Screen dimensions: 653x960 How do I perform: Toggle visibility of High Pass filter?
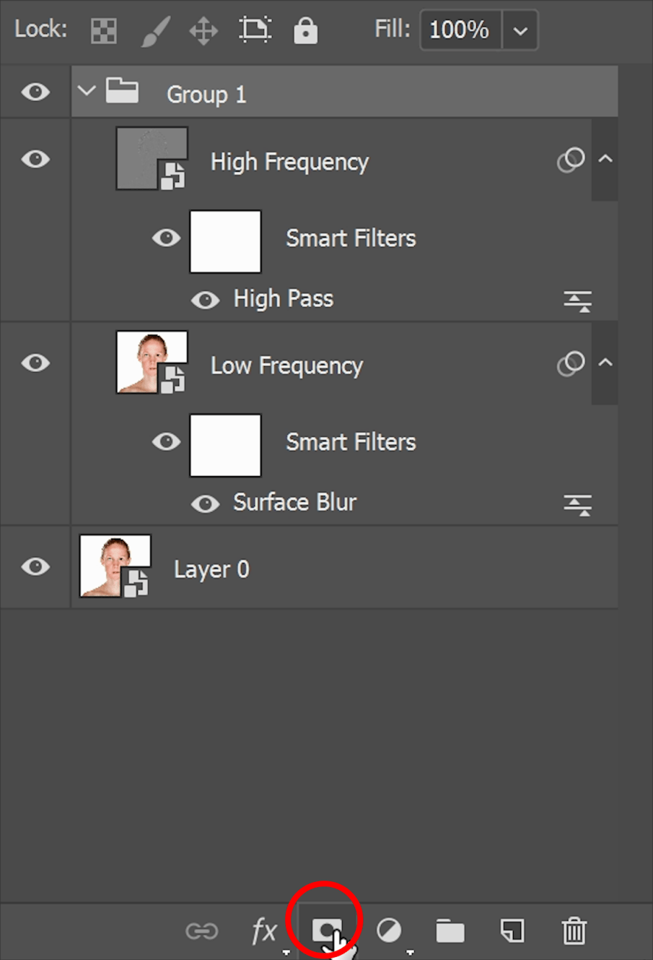(x=205, y=300)
